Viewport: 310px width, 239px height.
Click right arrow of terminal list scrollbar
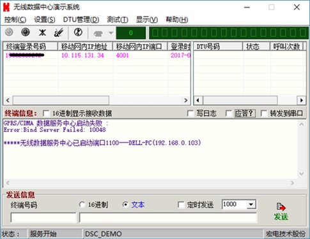186,100
